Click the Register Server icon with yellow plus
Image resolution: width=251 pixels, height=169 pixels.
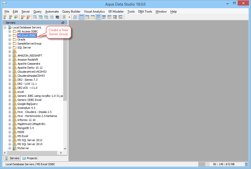click(5, 17)
